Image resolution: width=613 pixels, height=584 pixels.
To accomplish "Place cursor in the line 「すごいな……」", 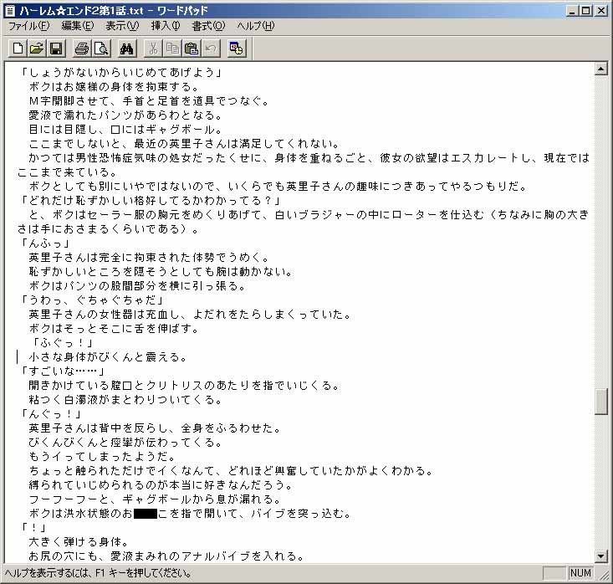I will [61, 371].
